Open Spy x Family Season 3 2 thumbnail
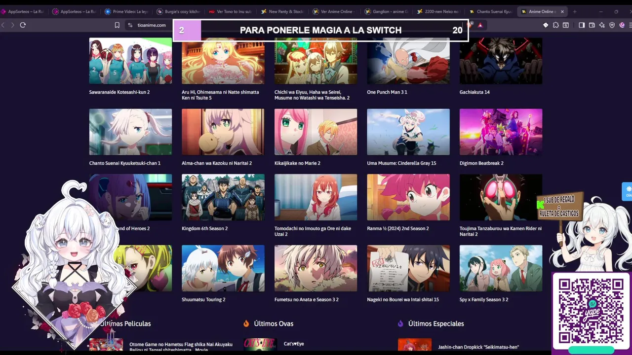Viewport: 632px width, 355px height. click(501, 268)
